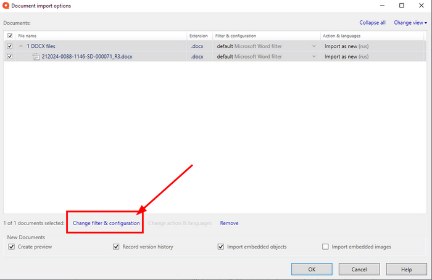
Task: Open filter dropdown for the R3.docx file row
Action: click(314, 57)
